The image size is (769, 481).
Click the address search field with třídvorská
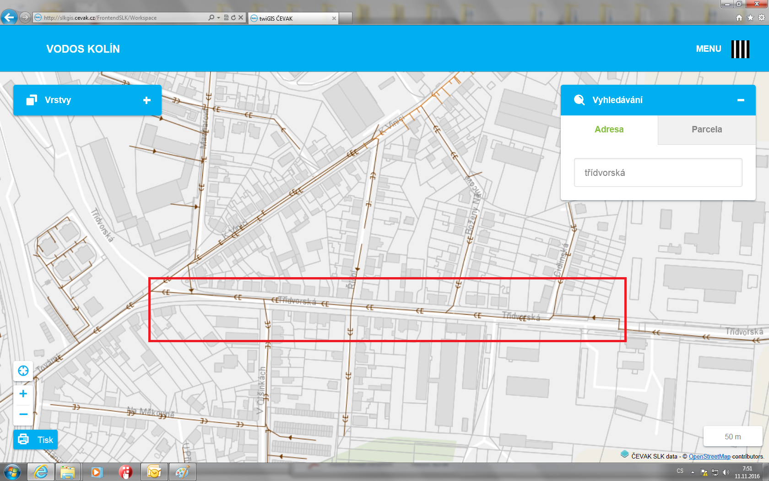(x=658, y=173)
